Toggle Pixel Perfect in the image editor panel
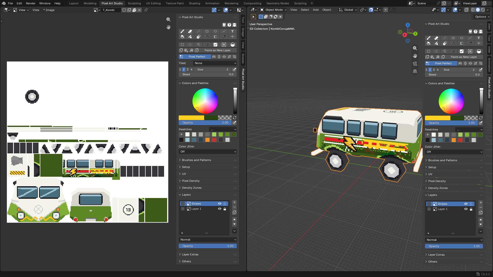This screenshot has width=493, height=277. [195, 57]
